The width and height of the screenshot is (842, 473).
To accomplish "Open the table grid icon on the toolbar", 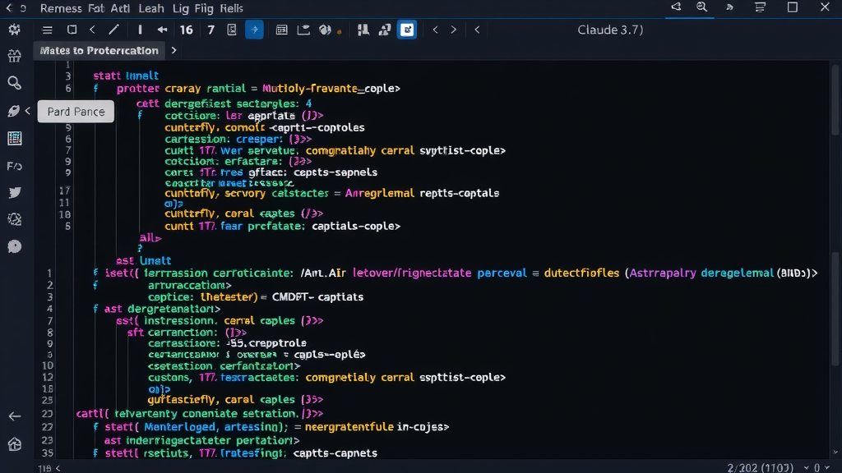I will click(x=281, y=30).
